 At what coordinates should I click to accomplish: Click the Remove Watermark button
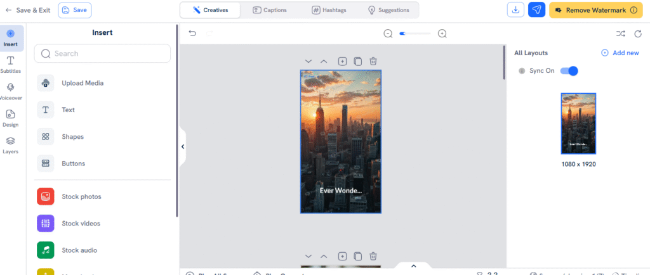coord(595,10)
